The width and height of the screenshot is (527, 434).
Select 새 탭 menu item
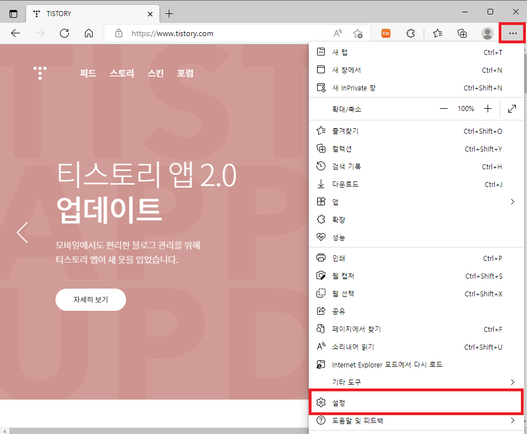(x=416, y=52)
